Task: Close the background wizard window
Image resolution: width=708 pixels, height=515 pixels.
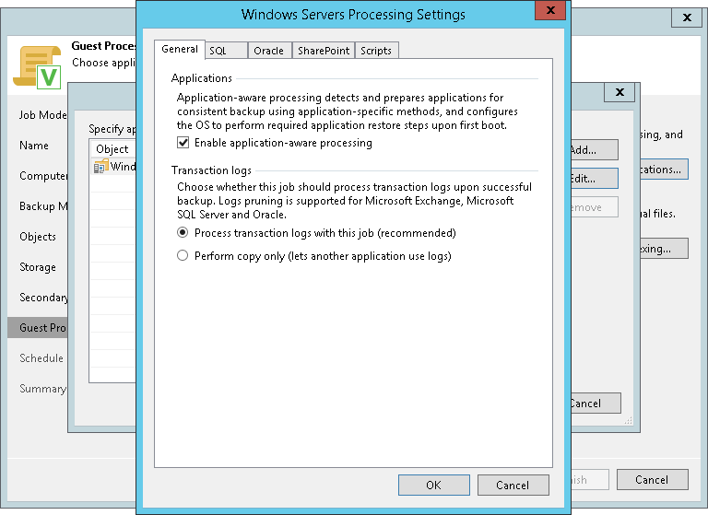Action: tap(687, 18)
